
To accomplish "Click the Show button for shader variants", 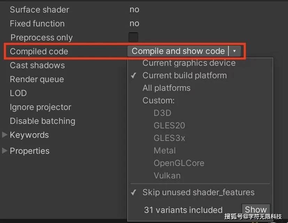I will [x=256, y=209].
